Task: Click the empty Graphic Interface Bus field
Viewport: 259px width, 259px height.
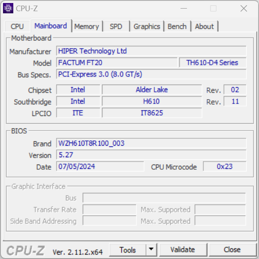Action: click(x=164, y=198)
